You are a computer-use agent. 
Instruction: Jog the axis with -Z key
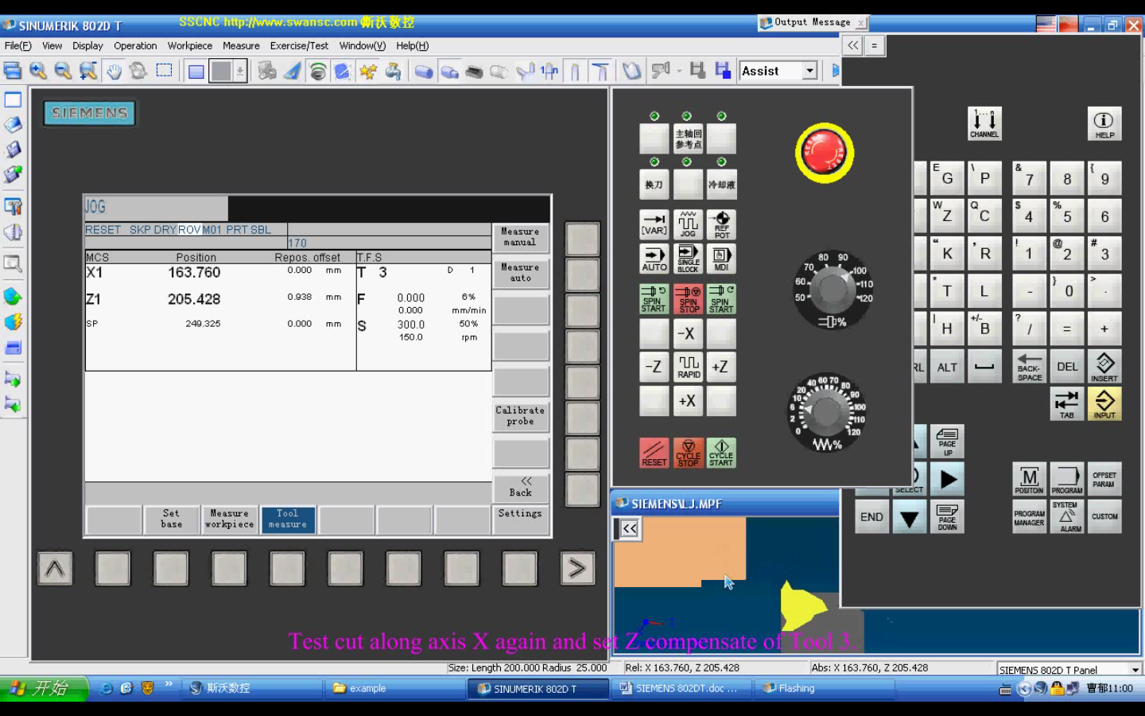(654, 367)
